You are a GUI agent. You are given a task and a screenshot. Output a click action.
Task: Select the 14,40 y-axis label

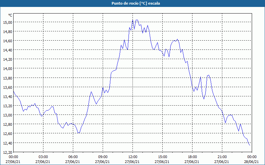click(8, 50)
